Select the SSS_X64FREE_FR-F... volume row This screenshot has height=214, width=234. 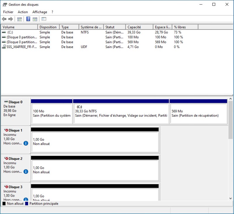[x=100, y=47]
